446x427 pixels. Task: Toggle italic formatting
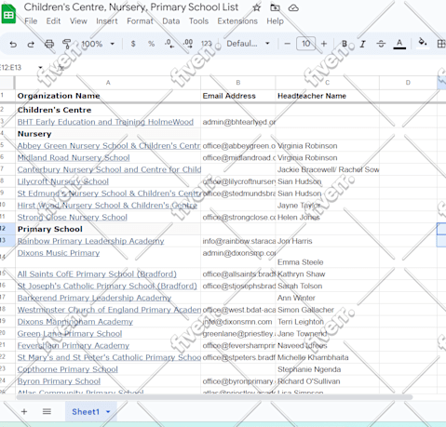[x=362, y=44]
